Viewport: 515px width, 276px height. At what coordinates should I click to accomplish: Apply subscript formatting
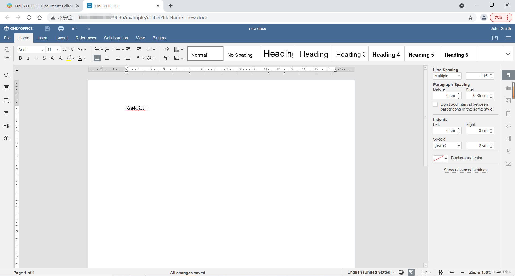click(x=61, y=58)
